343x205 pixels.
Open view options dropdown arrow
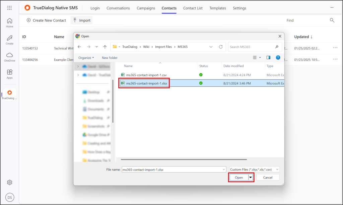[x=260, y=58]
